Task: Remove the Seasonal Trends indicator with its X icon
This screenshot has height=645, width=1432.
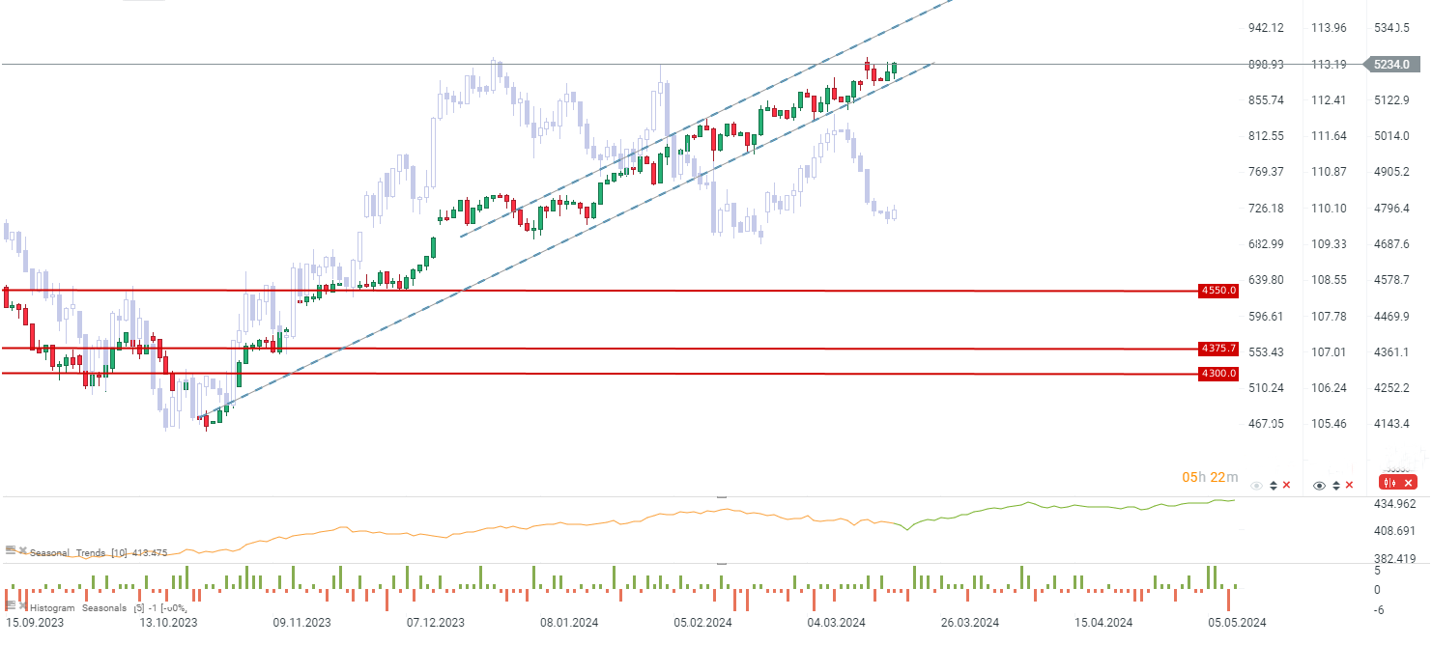Action: pyautogui.click(x=23, y=549)
